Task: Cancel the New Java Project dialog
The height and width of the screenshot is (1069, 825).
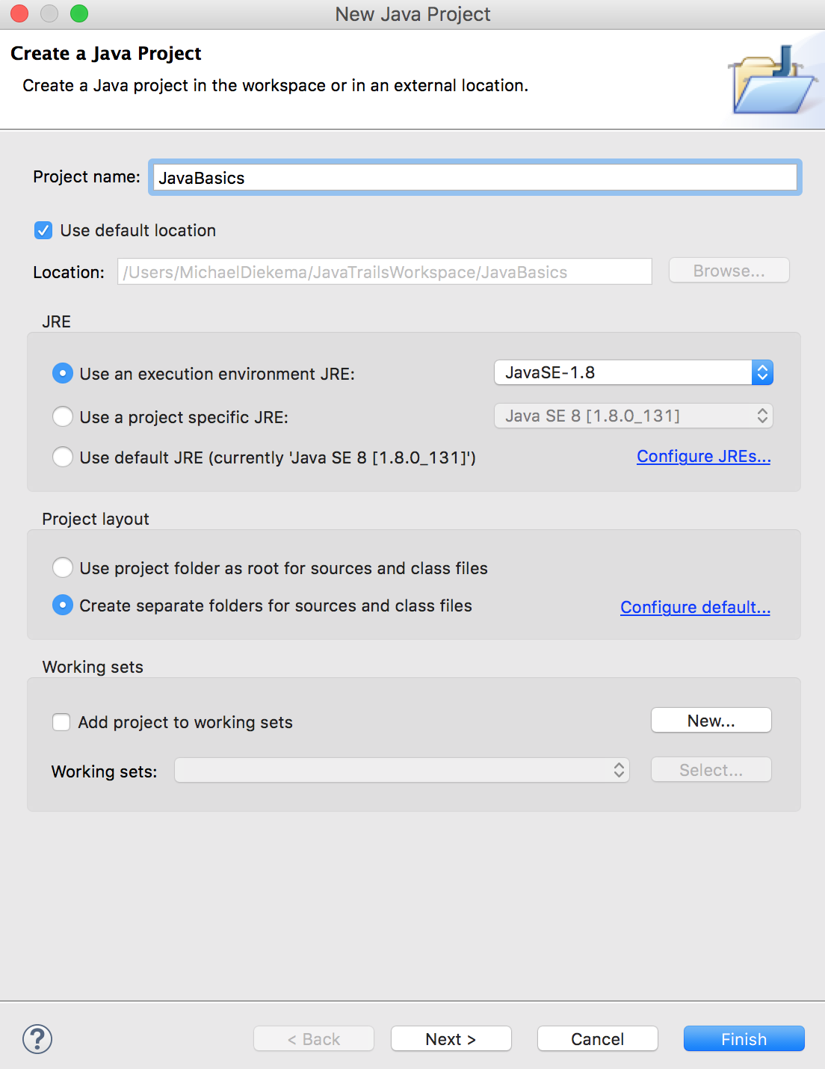Action: tap(596, 1038)
